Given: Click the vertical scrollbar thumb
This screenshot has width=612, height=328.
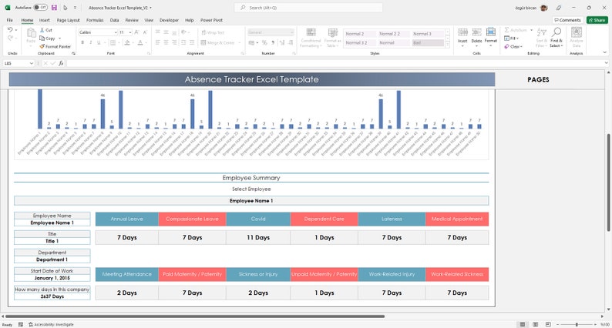Looking at the screenshot, I should coord(608,182).
